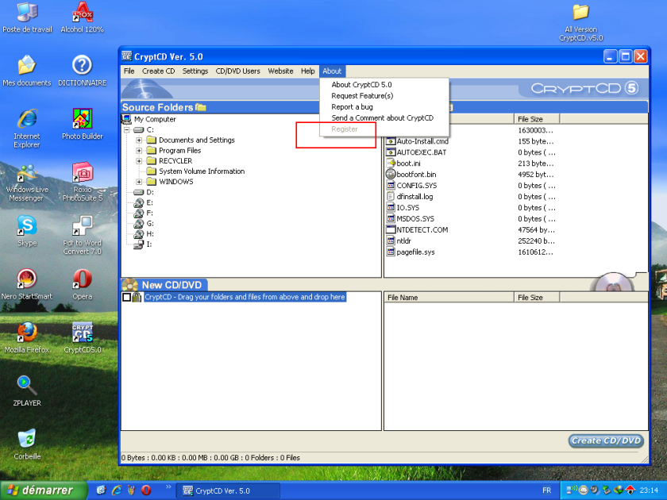This screenshot has width=667, height=500.
Task: Select the D: drive in the tree
Action: (150, 192)
